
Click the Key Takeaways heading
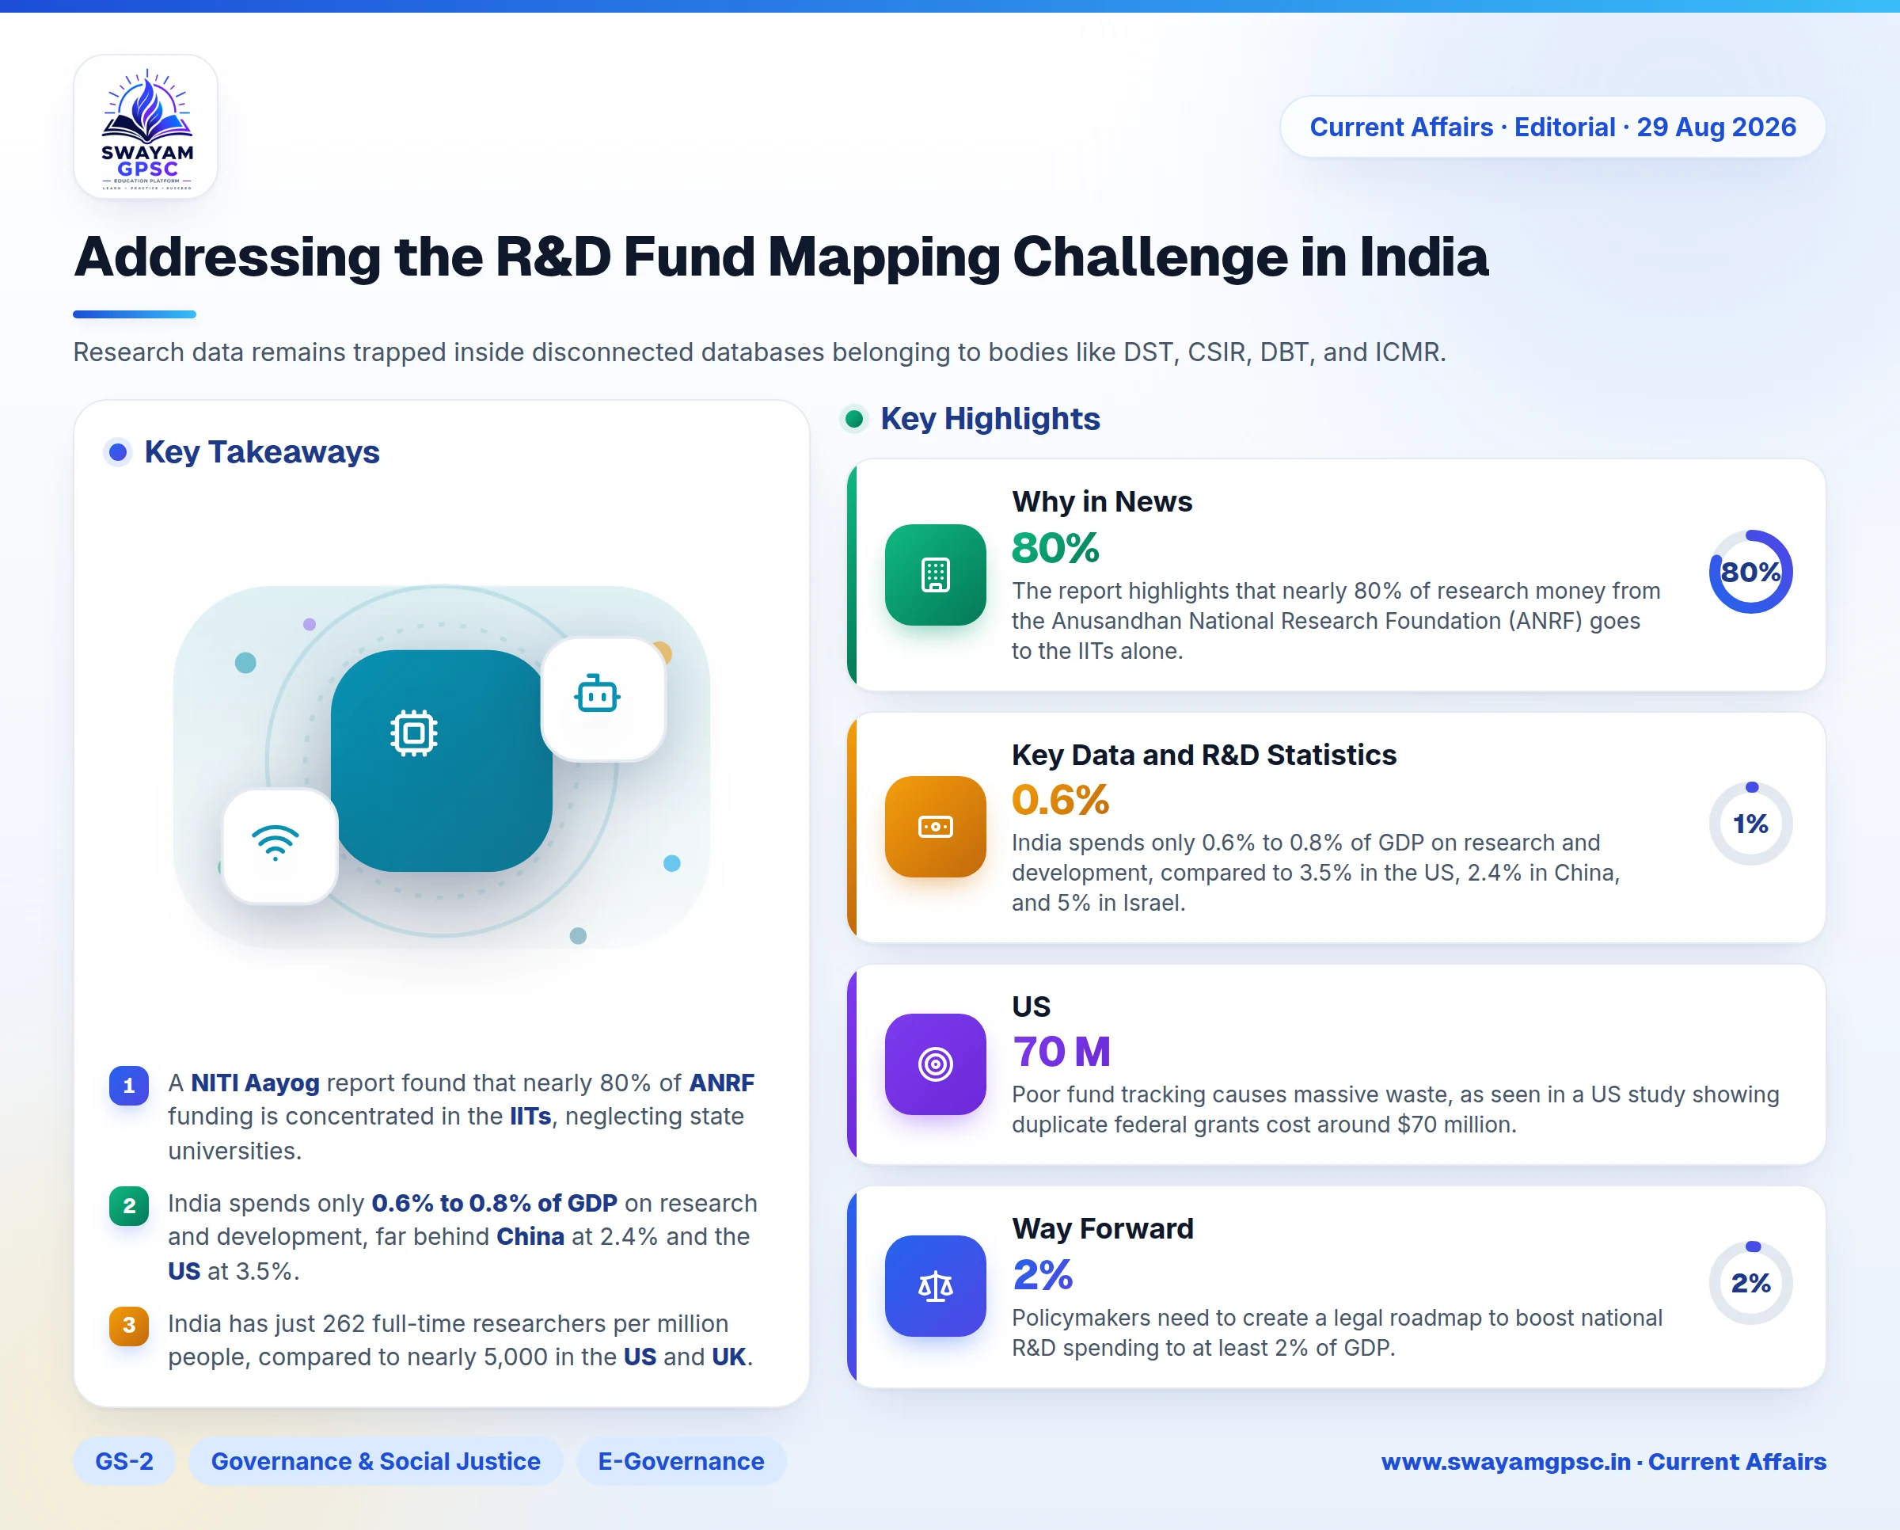click(262, 452)
